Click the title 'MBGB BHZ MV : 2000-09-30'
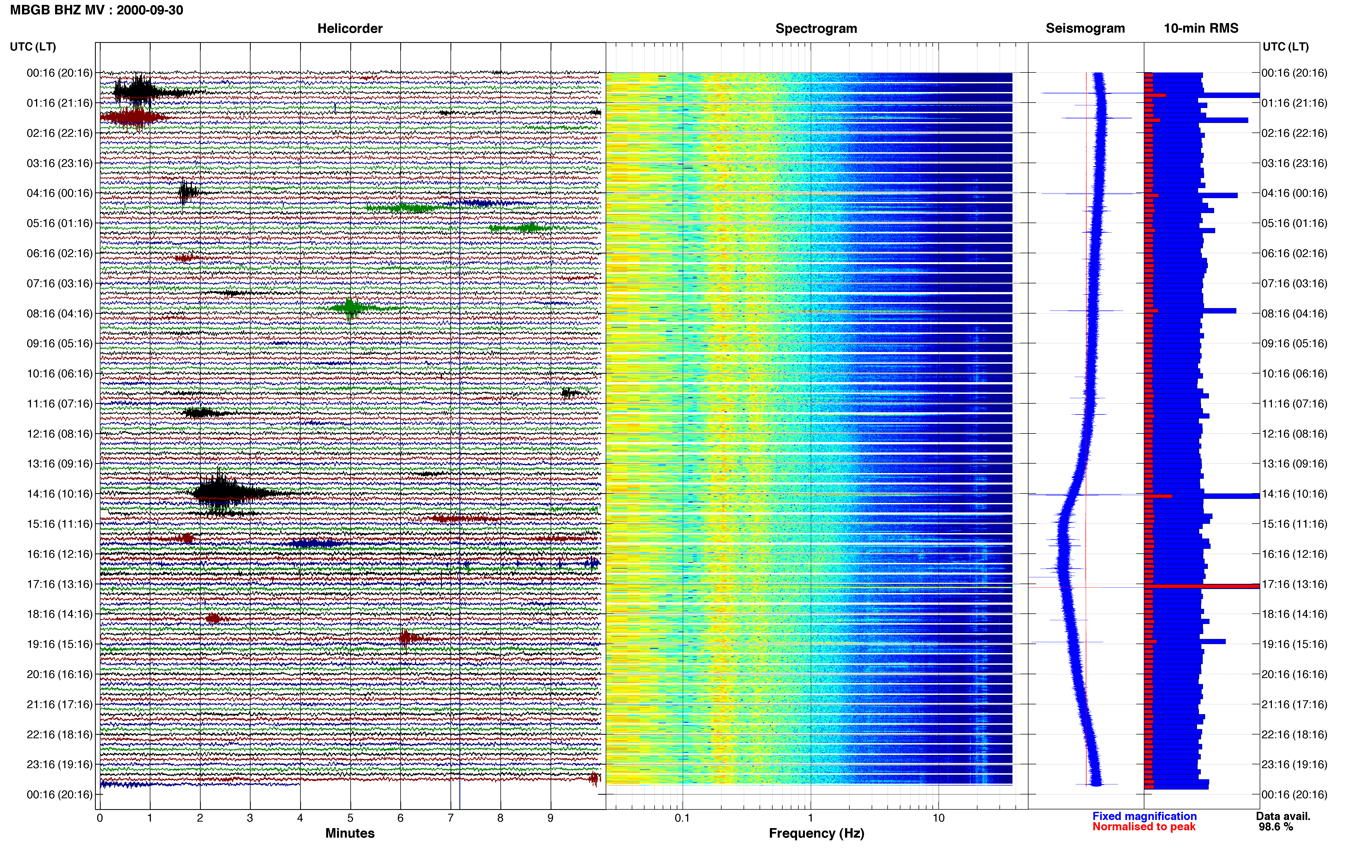This screenshot has width=1362, height=852. [96, 10]
